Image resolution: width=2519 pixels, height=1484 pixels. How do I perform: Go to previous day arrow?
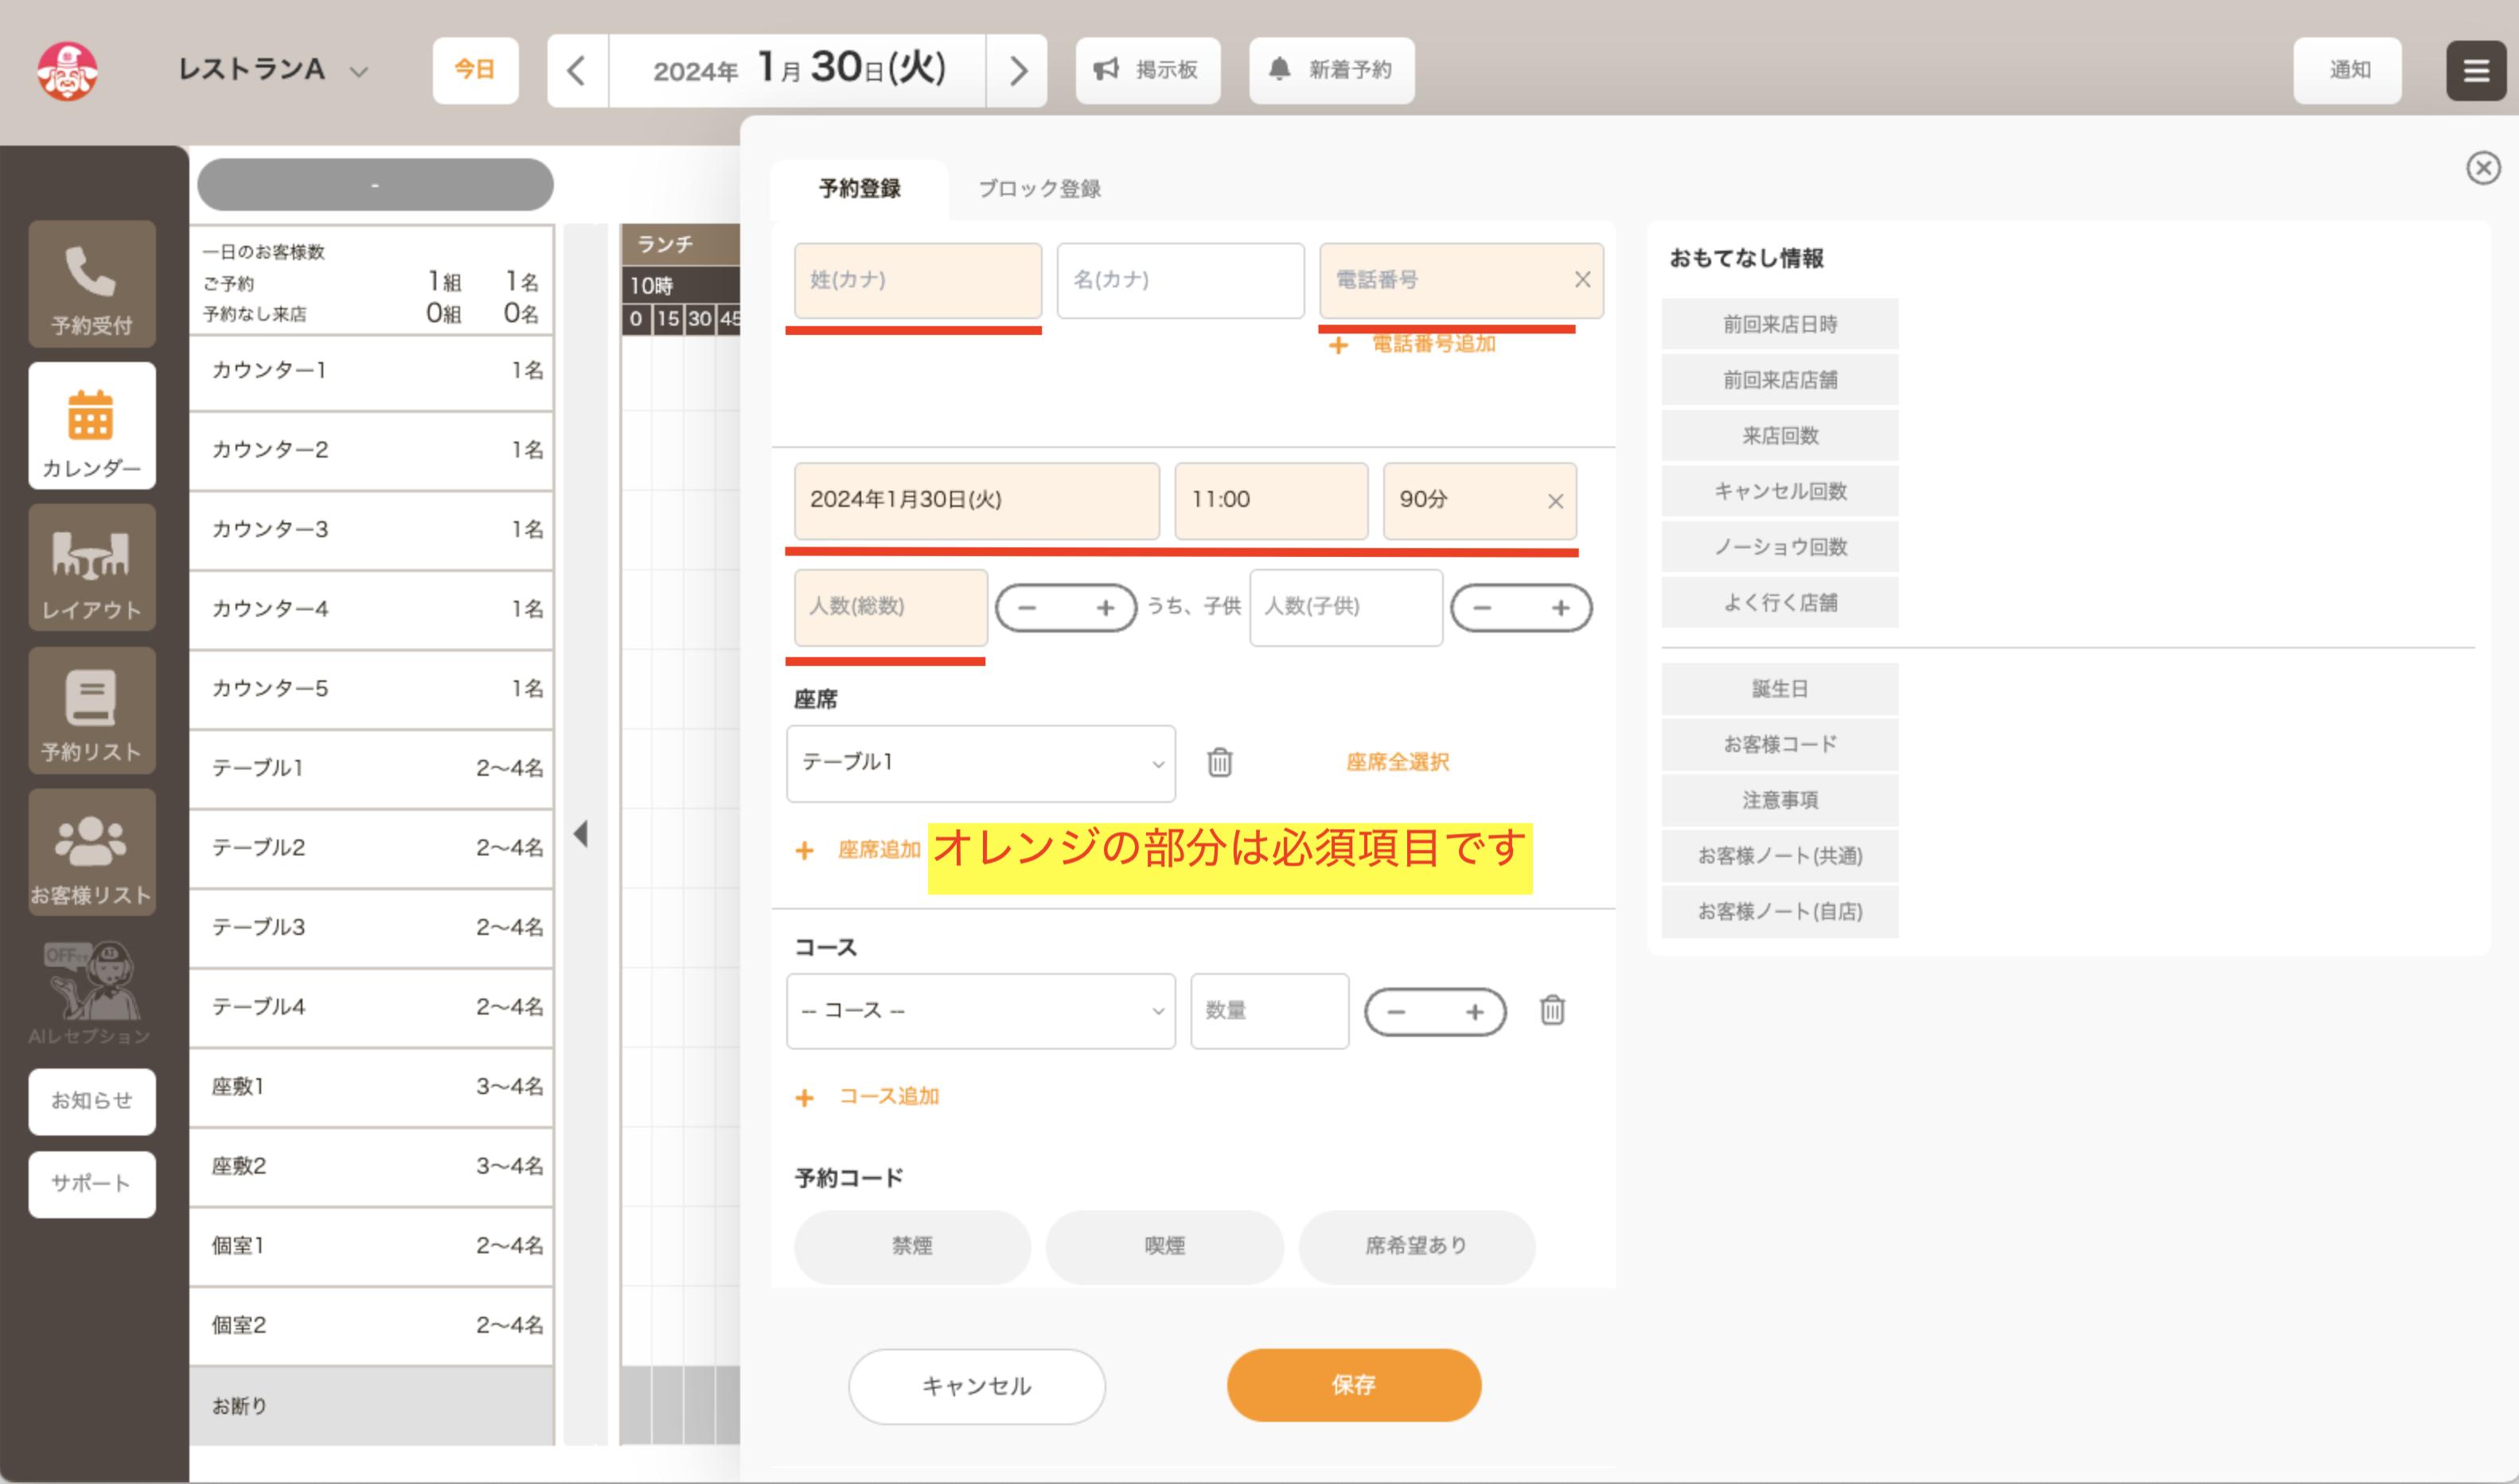(577, 71)
